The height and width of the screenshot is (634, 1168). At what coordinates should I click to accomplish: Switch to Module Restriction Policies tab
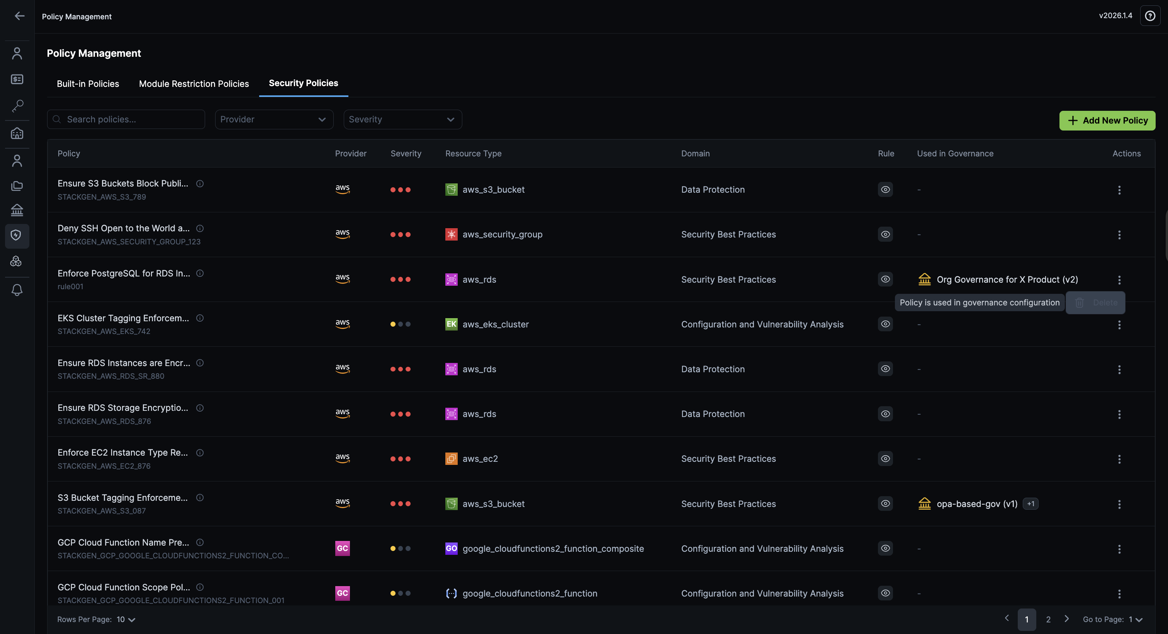click(194, 84)
